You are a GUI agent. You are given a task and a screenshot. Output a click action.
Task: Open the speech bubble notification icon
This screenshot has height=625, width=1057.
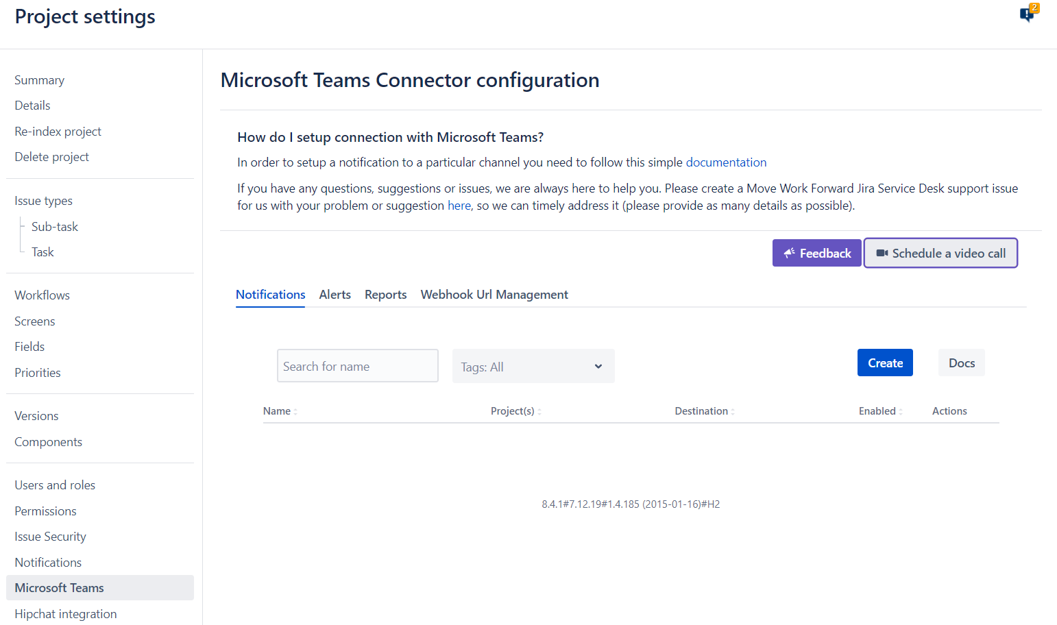[1025, 16]
